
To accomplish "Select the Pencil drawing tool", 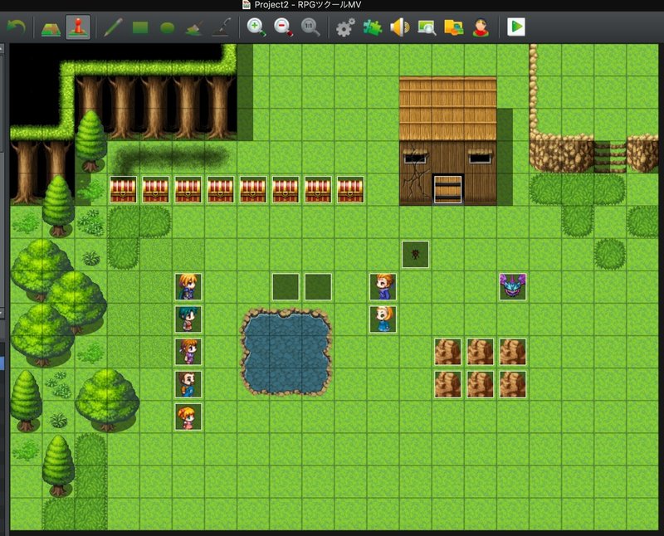I will [x=113, y=27].
